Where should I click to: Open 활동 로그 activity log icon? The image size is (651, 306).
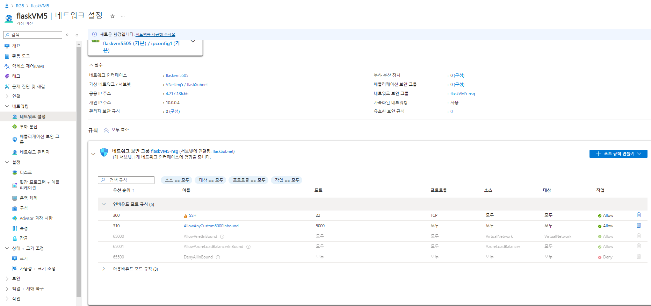tap(7, 56)
